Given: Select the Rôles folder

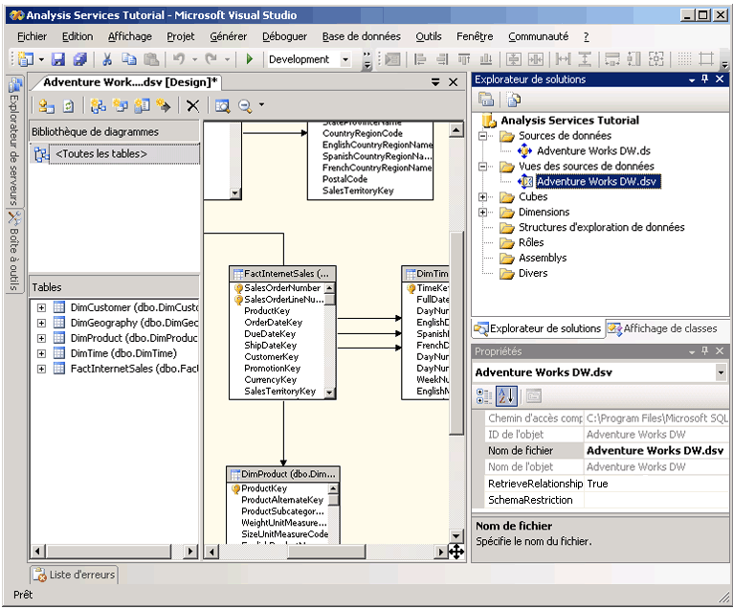Looking at the screenshot, I should coord(531,243).
